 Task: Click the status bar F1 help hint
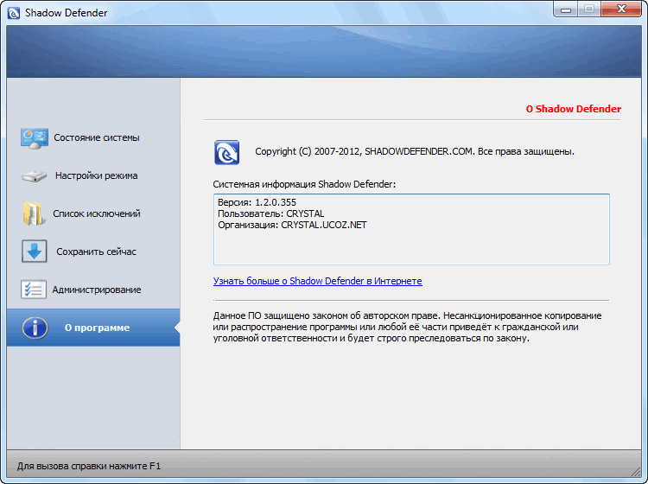pos(89,466)
